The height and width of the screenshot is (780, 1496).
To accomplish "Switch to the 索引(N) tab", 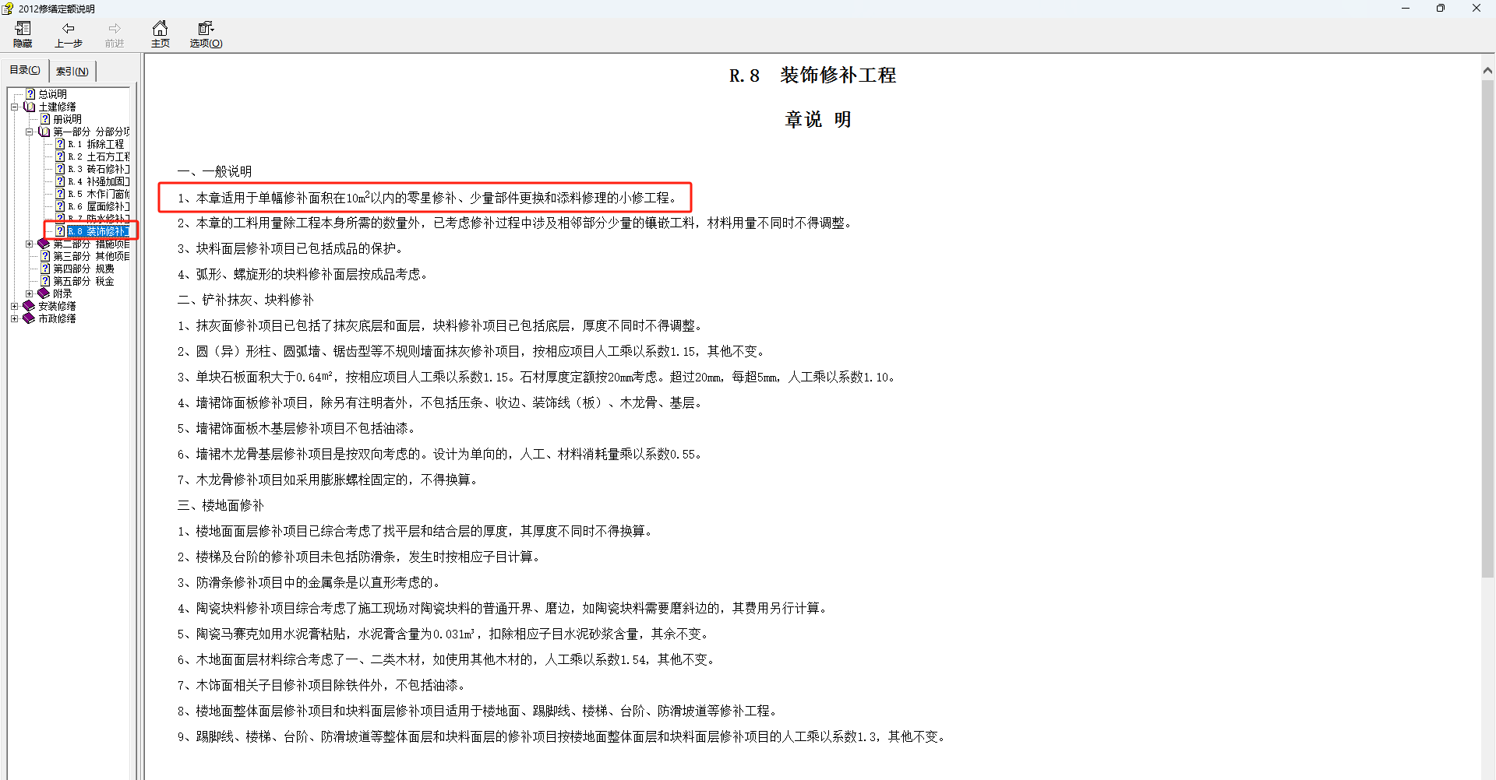I will [x=72, y=71].
